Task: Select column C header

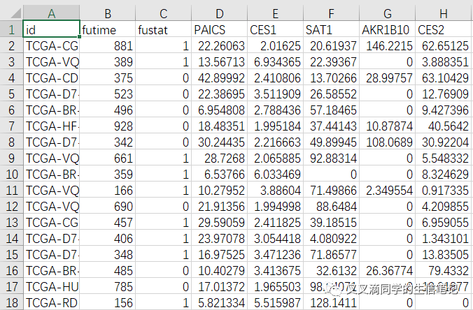Action: click(x=164, y=13)
